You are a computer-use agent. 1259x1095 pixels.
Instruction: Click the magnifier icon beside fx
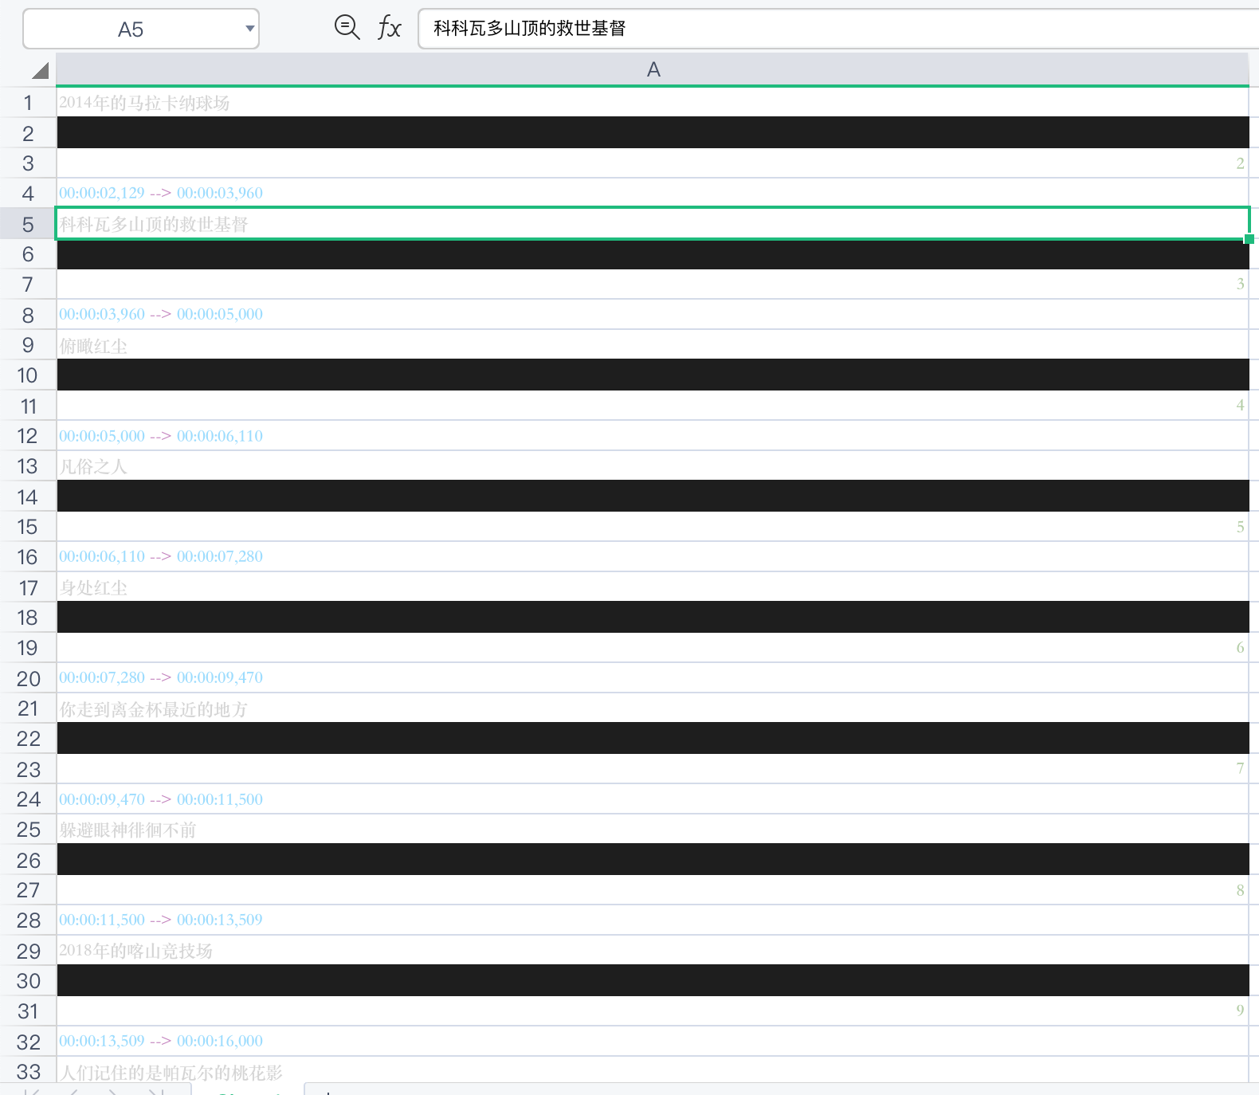tap(347, 28)
